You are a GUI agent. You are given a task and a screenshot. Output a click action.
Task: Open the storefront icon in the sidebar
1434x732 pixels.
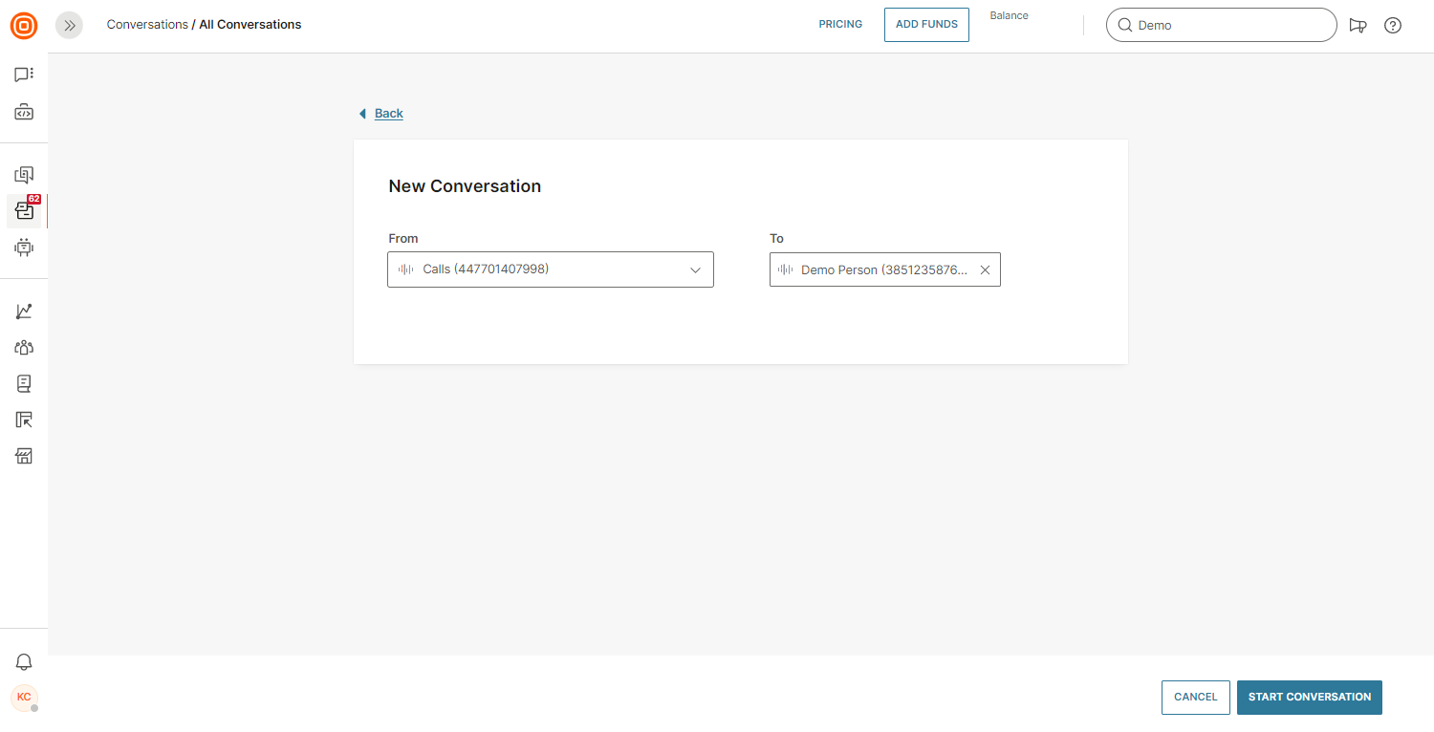pyautogui.click(x=24, y=456)
